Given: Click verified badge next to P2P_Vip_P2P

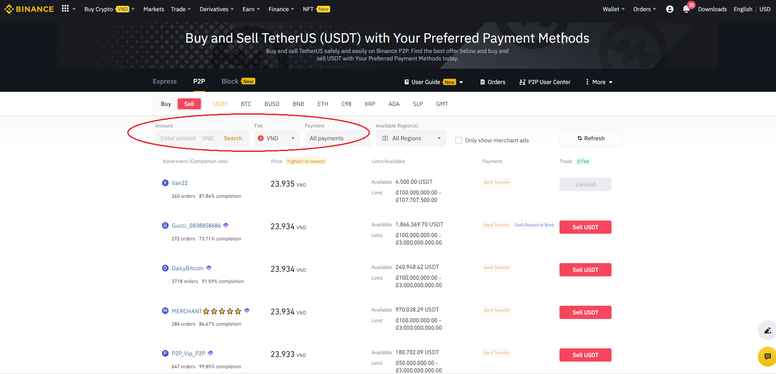Looking at the screenshot, I should 210,353.
